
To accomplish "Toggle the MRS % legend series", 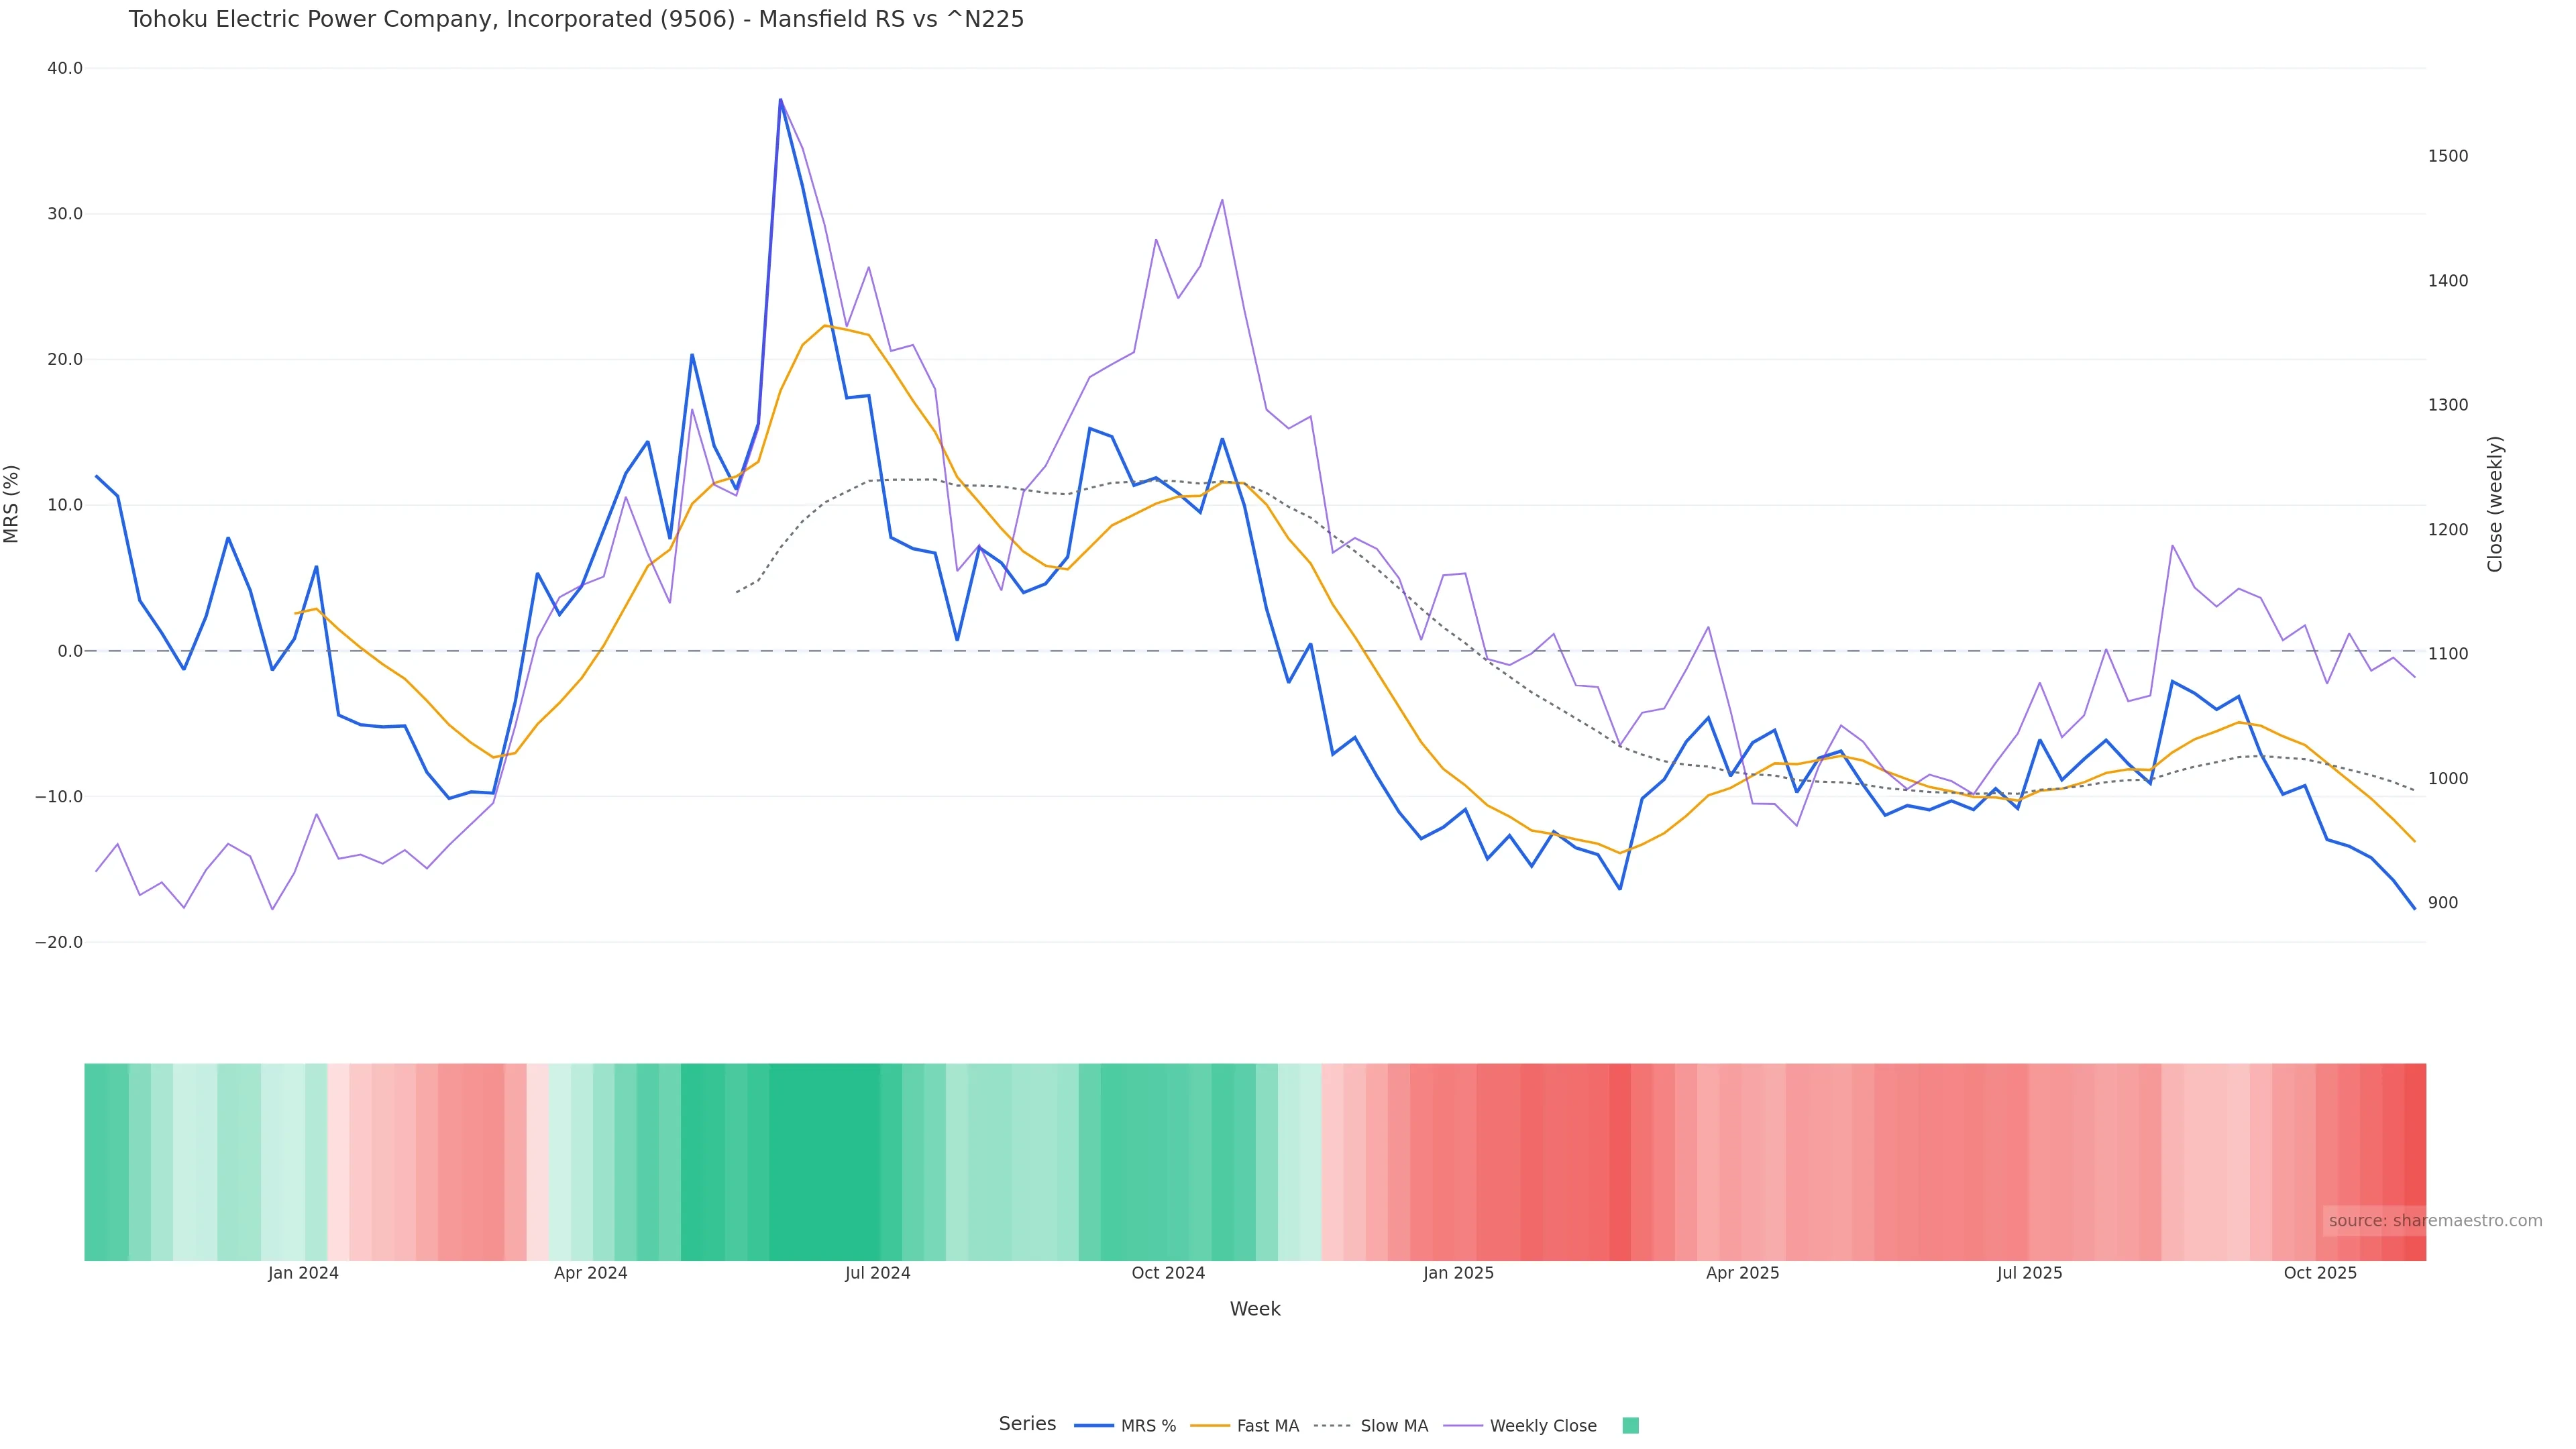I will pos(1147,1426).
